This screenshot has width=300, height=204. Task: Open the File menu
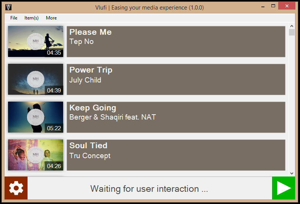coord(14,18)
